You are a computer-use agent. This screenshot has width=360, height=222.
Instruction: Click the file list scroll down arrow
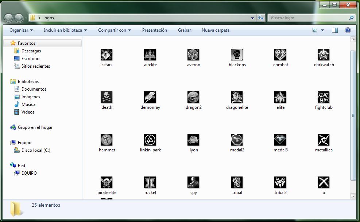point(353,196)
